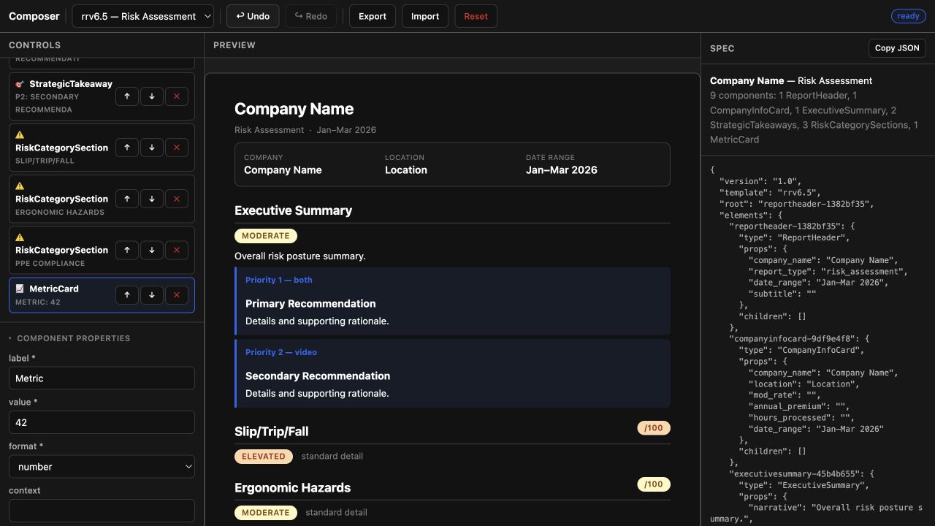Click the value field containing 42
Screen dimensions: 935x526
click(102, 422)
